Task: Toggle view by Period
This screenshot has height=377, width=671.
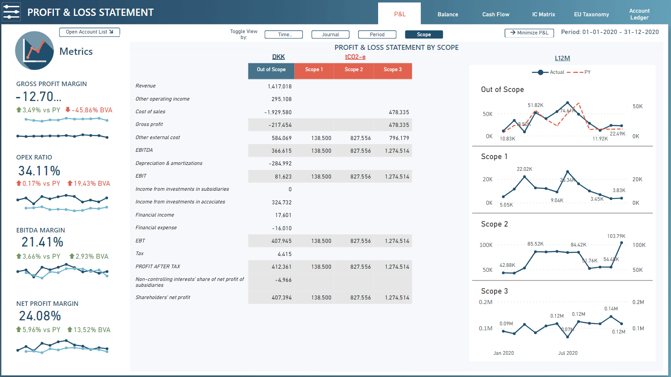Action: pos(377,34)
